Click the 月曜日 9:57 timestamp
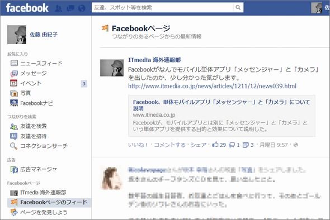The image size is (330, 220). [274, 145]
